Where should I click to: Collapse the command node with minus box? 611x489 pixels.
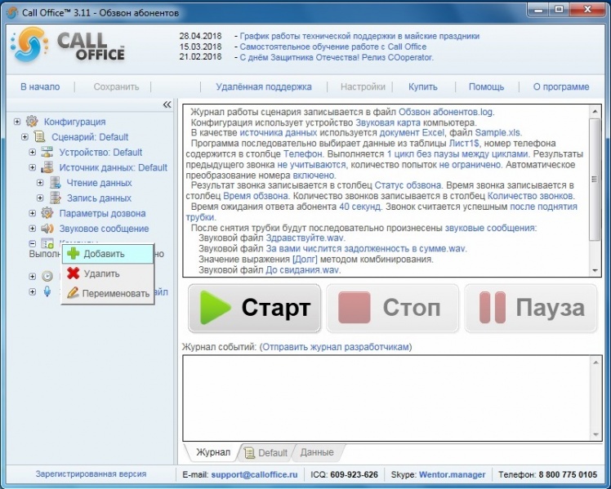33,244
